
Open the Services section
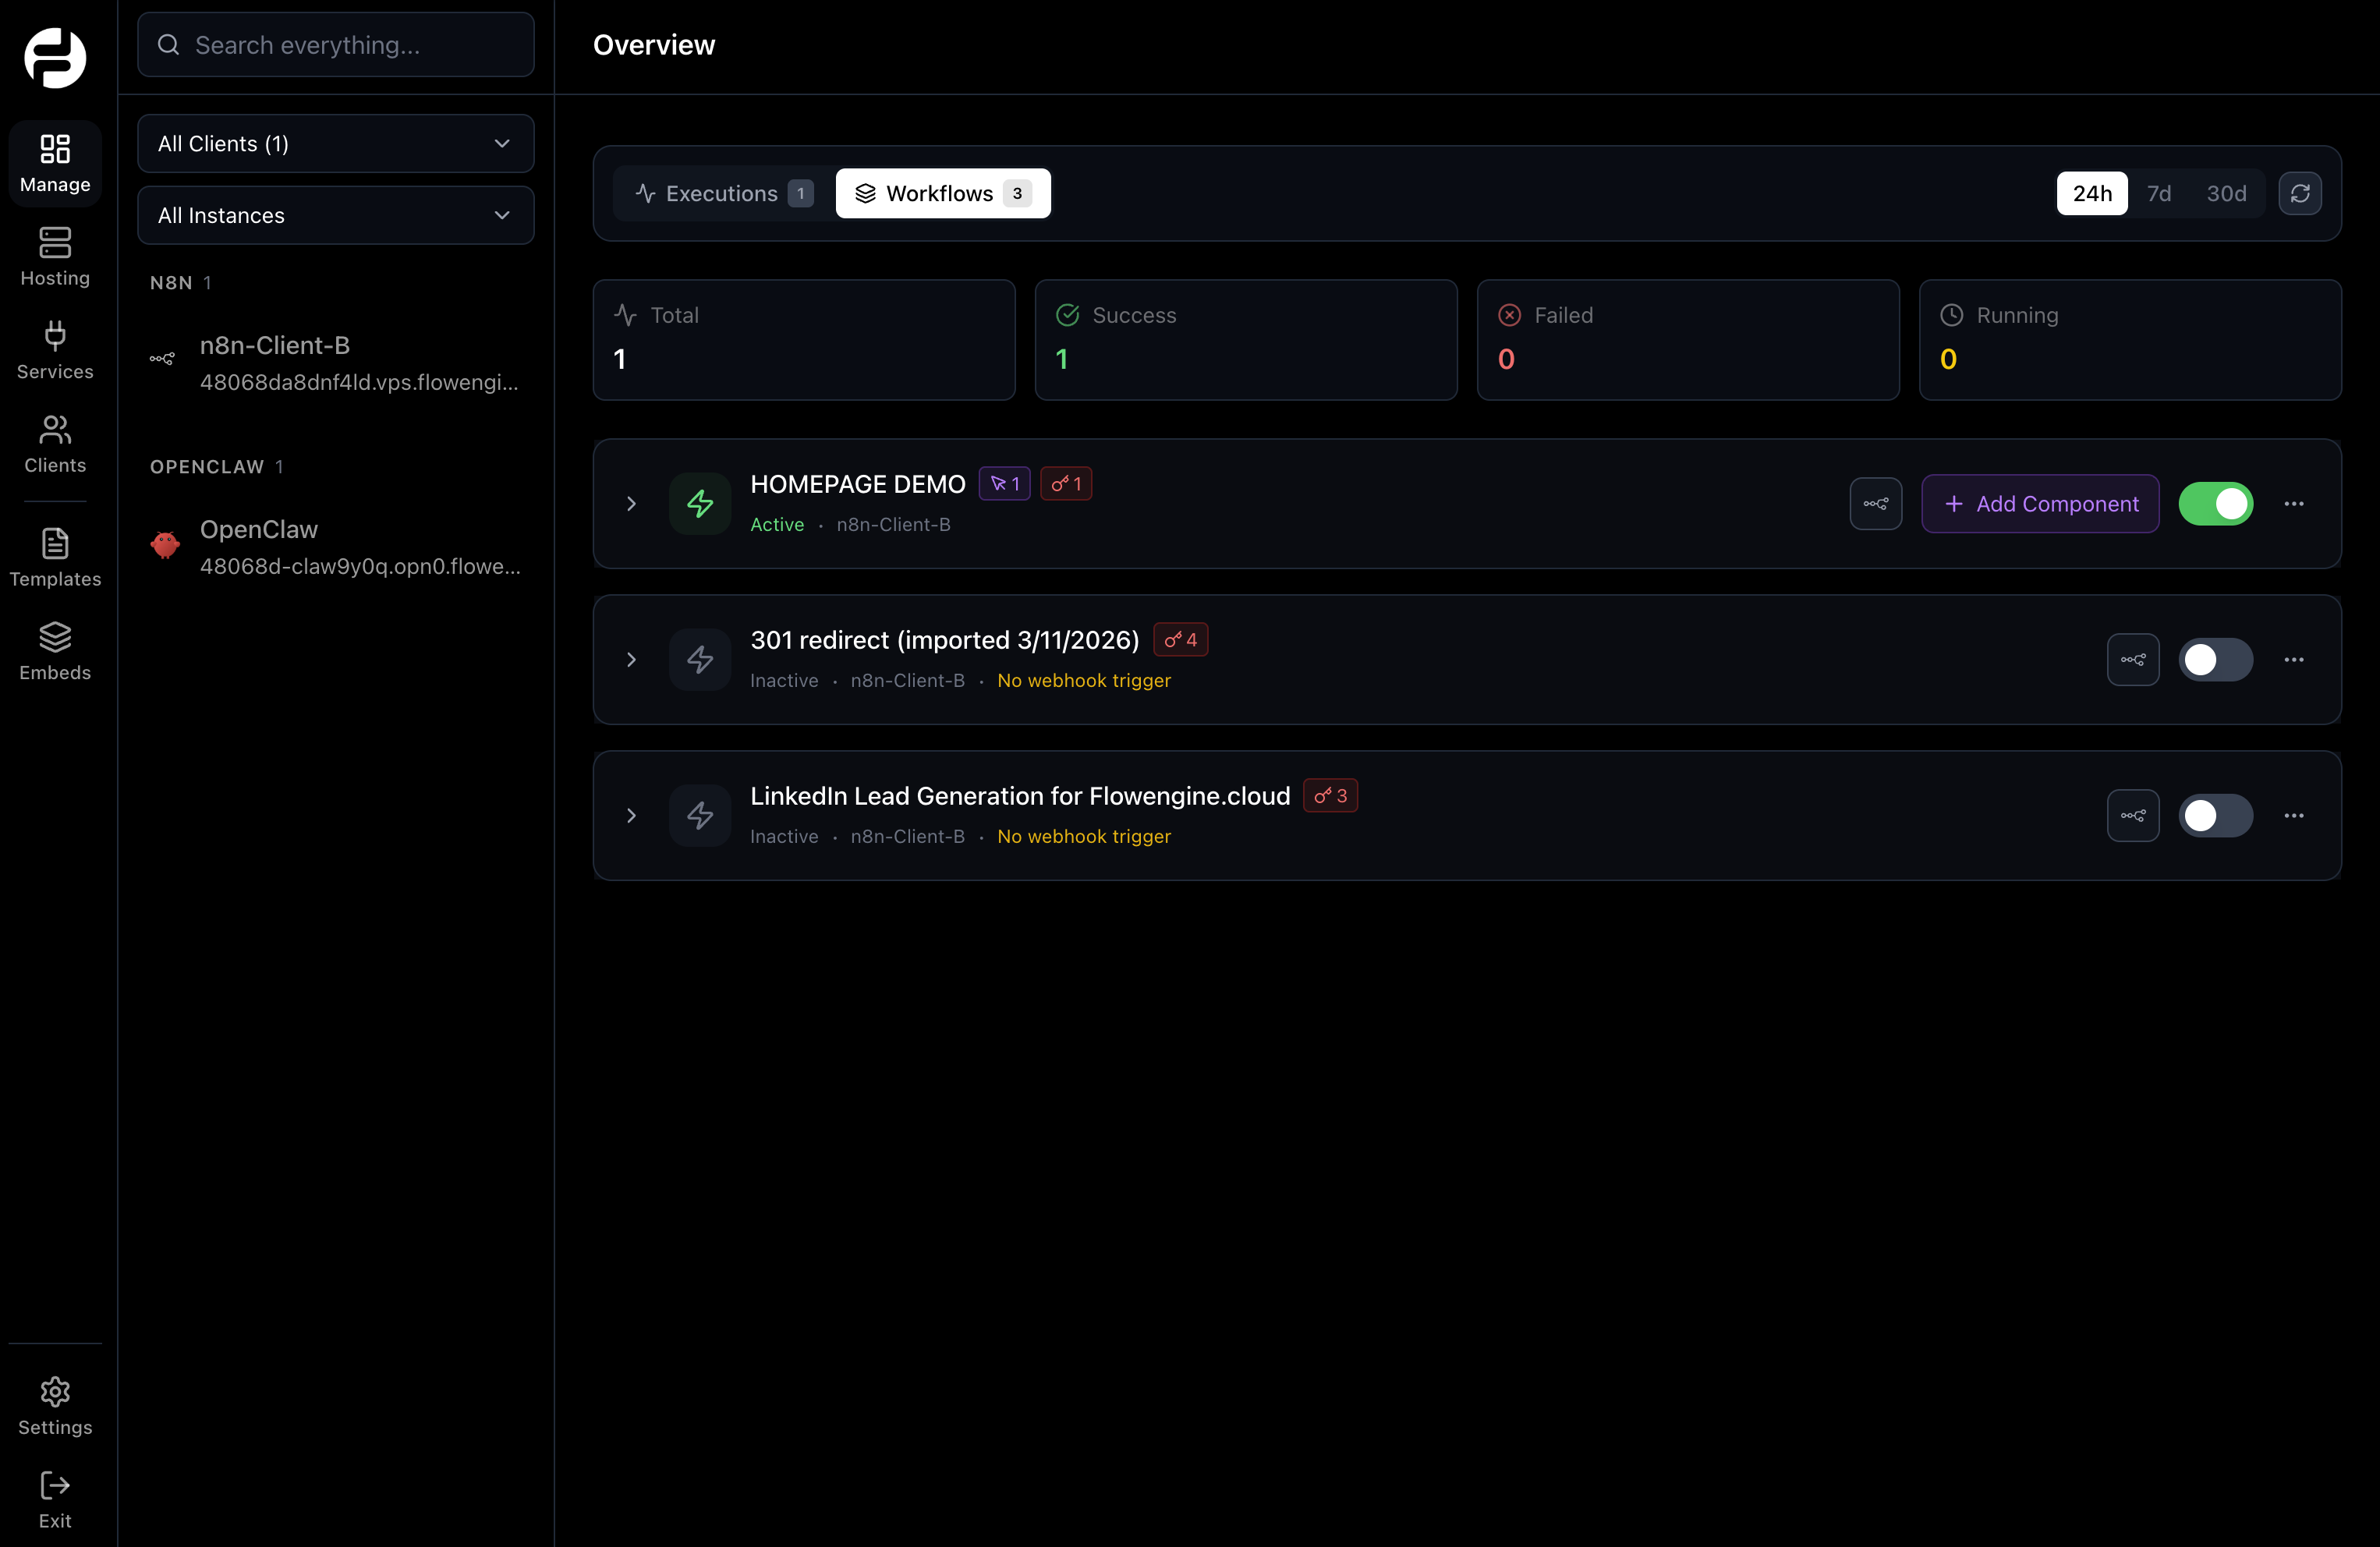click(x=54, y=350)
